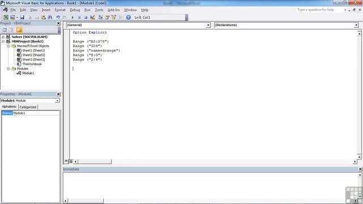Toggle Procedure View button below code
This screenshot has width=363, height=204.
[x=66, y=161]
